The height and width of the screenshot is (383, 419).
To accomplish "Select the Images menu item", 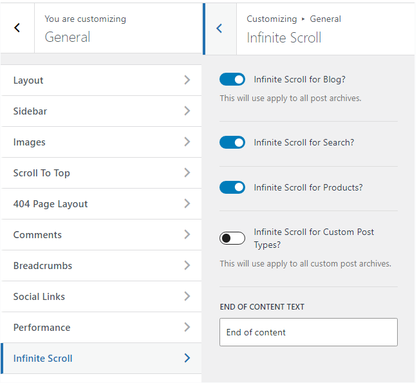I will coord(97,142).
